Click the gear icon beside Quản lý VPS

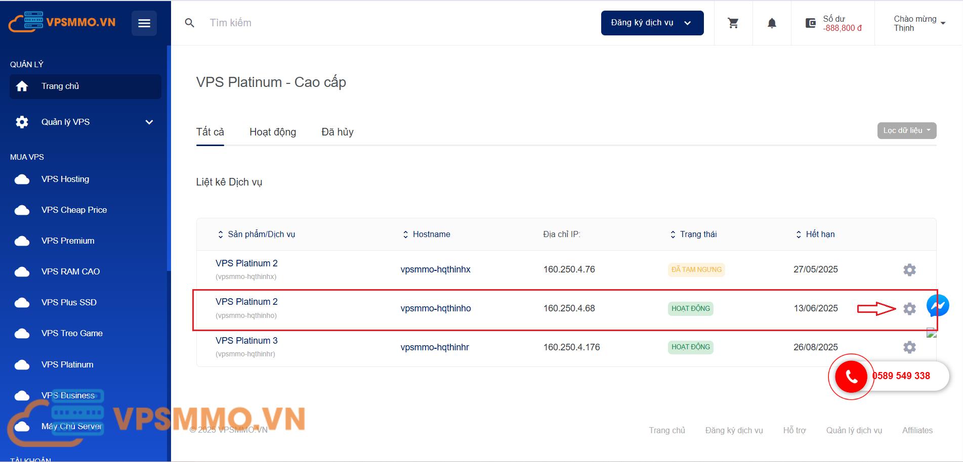tap(22, 122)
